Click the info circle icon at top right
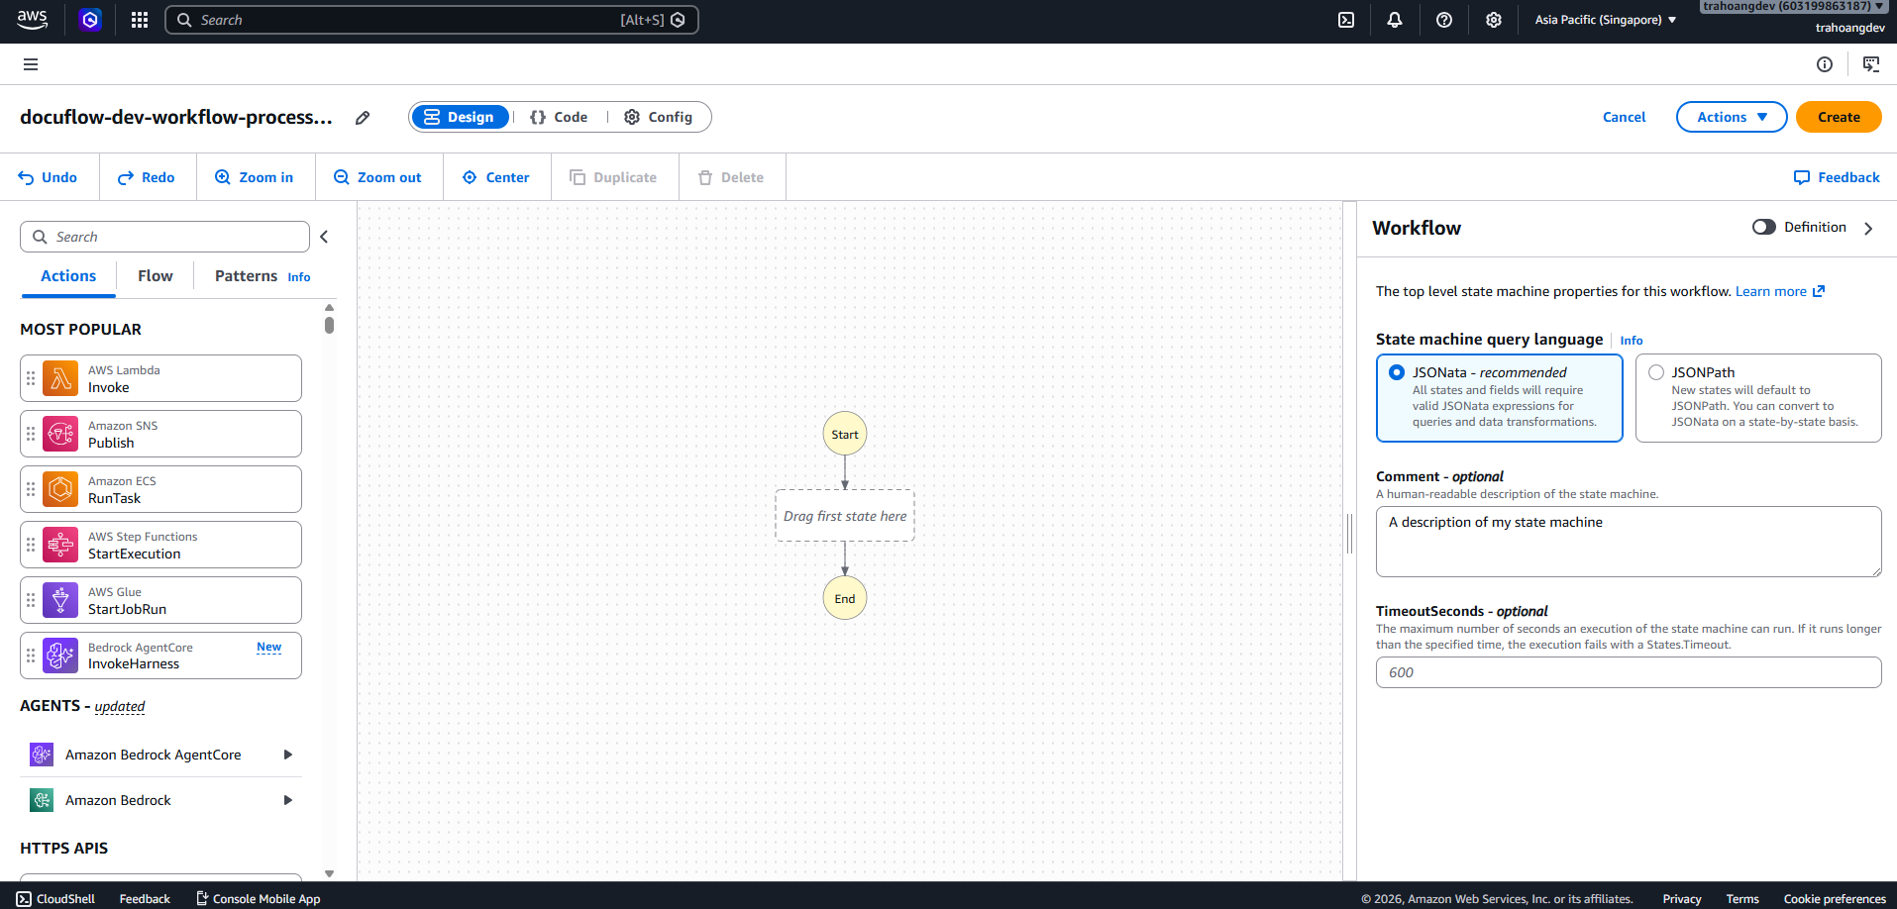The width and height of the screenshot is (1897, 909). (1825, 64)
